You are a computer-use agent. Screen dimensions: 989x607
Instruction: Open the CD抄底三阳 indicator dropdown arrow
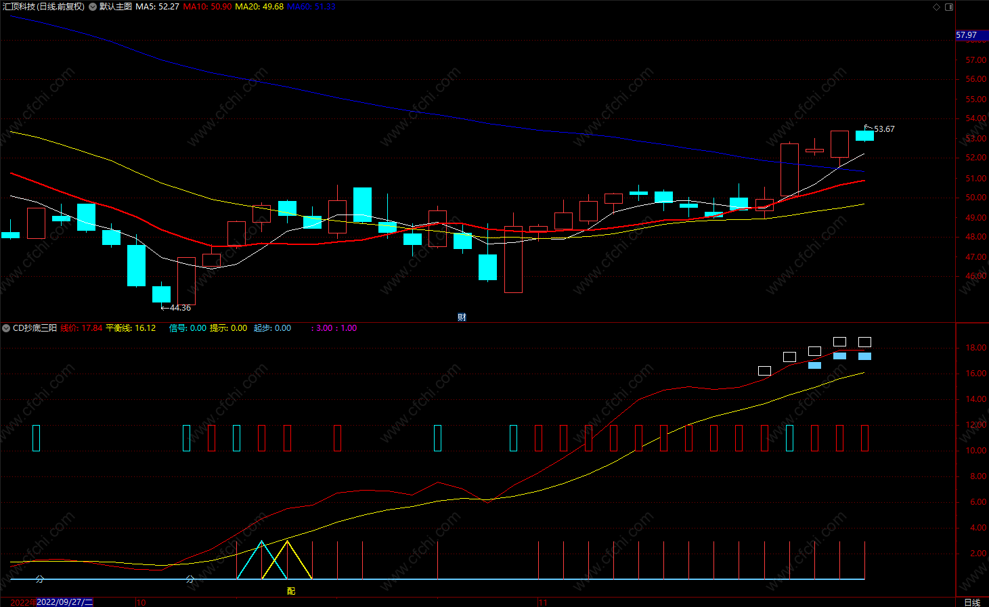pos(6,328)
